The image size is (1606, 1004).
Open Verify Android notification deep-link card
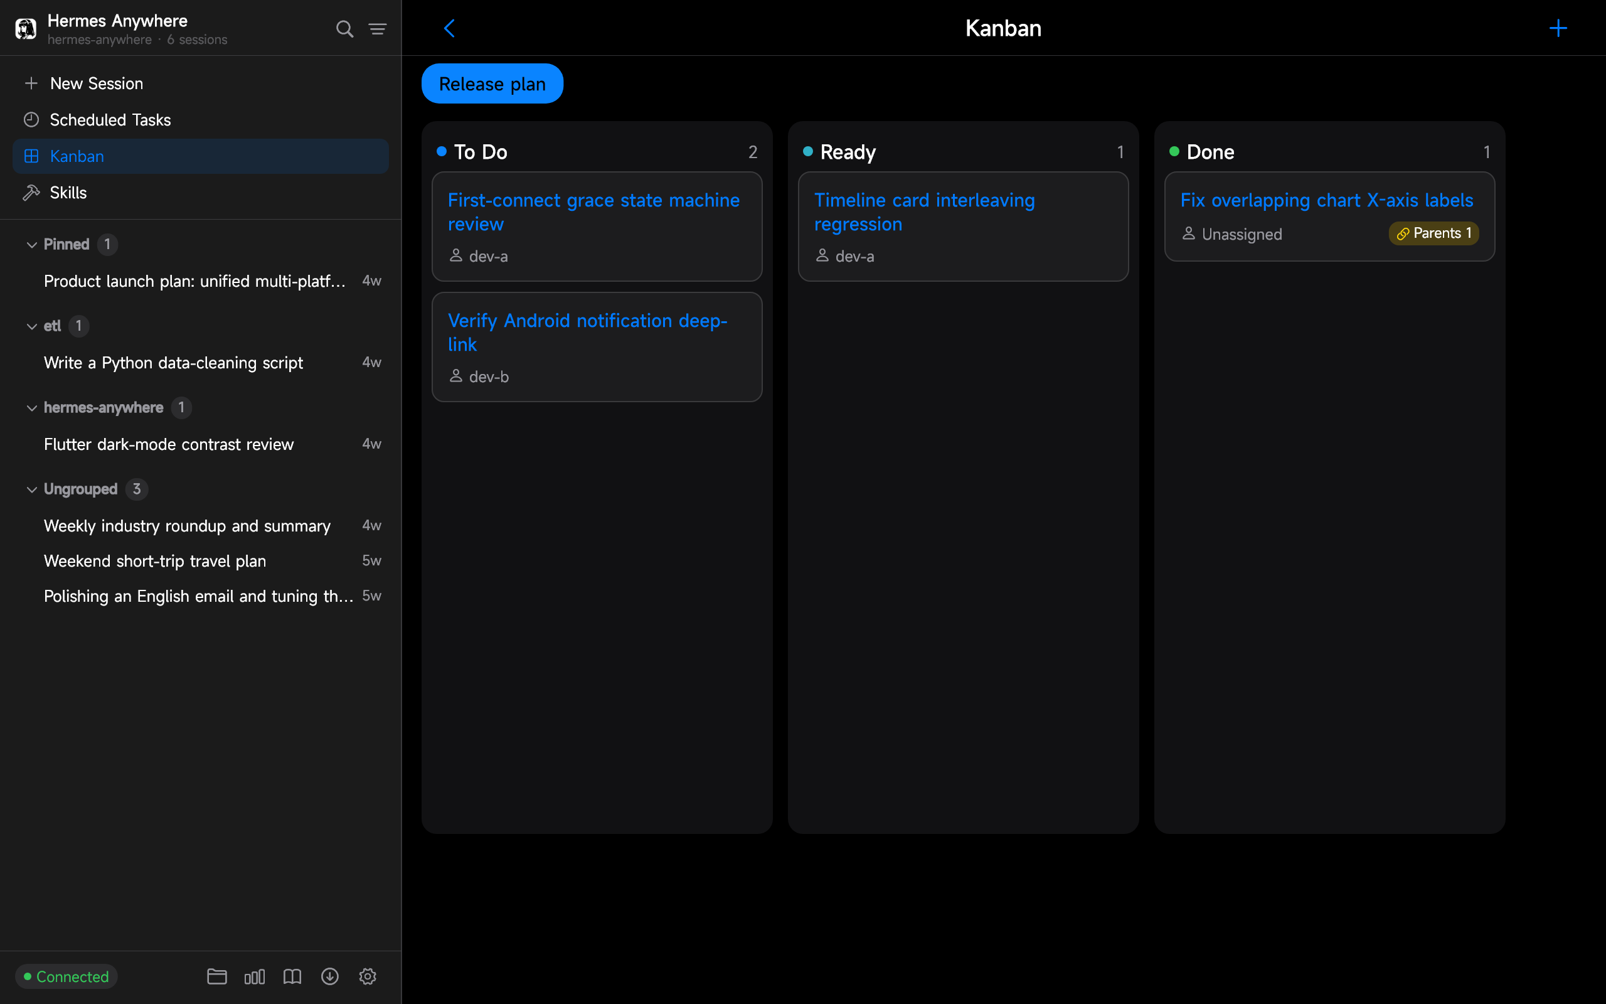point(597,346)
